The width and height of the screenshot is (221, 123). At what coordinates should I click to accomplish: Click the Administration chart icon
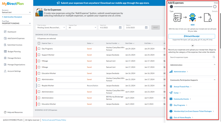click(x=171, y=72)
